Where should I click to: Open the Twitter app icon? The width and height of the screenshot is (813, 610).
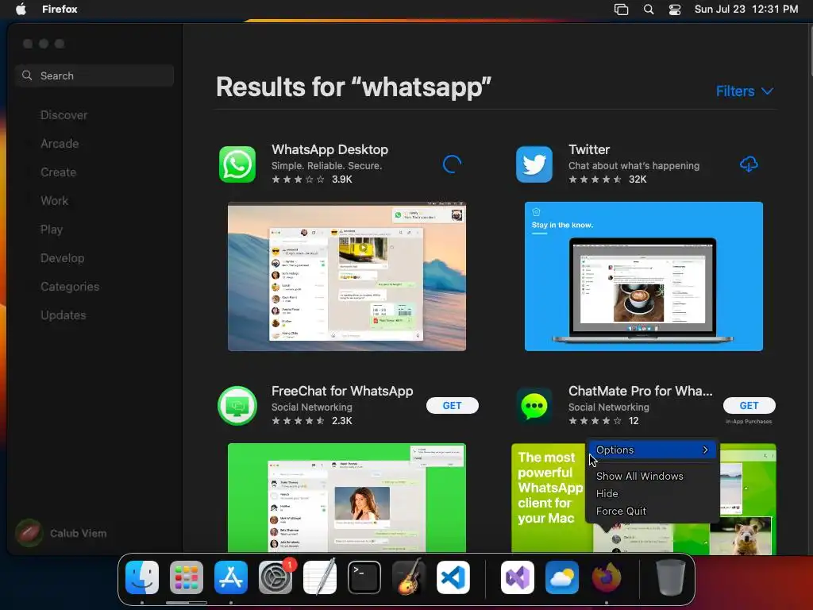click(534, 164)
